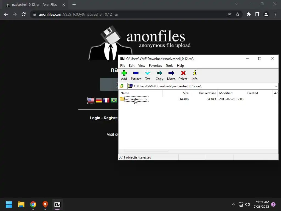The image size is (281, 211).
Task: Select the Brazilian flag language icon
Action: point(114,100)
